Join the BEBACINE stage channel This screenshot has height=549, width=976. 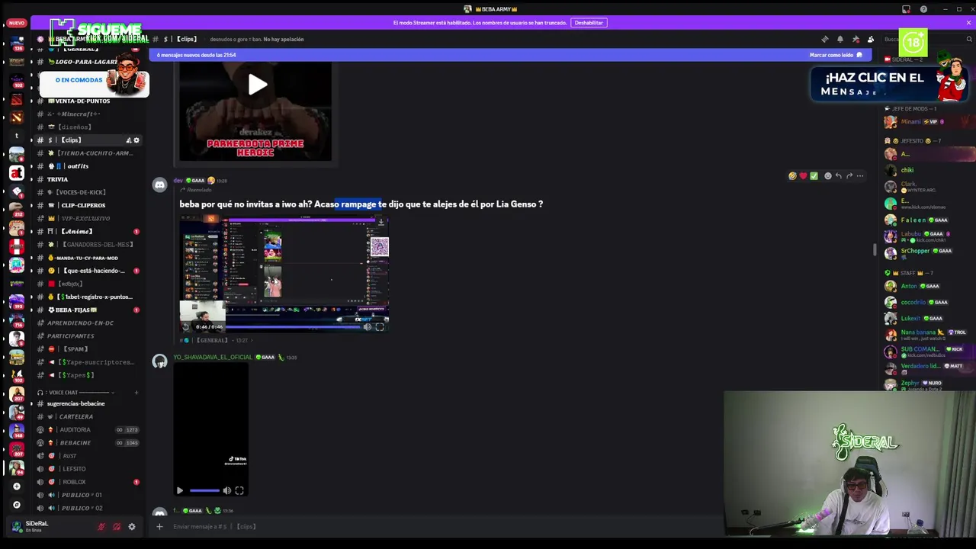point(89,442)
